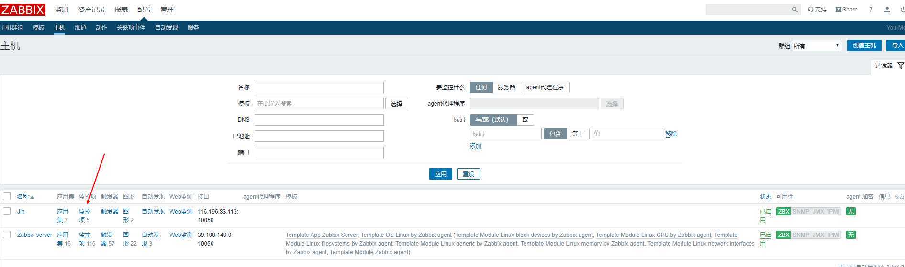Click the JMX badge for Zabbix server

pyautogui.click(x=818, y=235)
